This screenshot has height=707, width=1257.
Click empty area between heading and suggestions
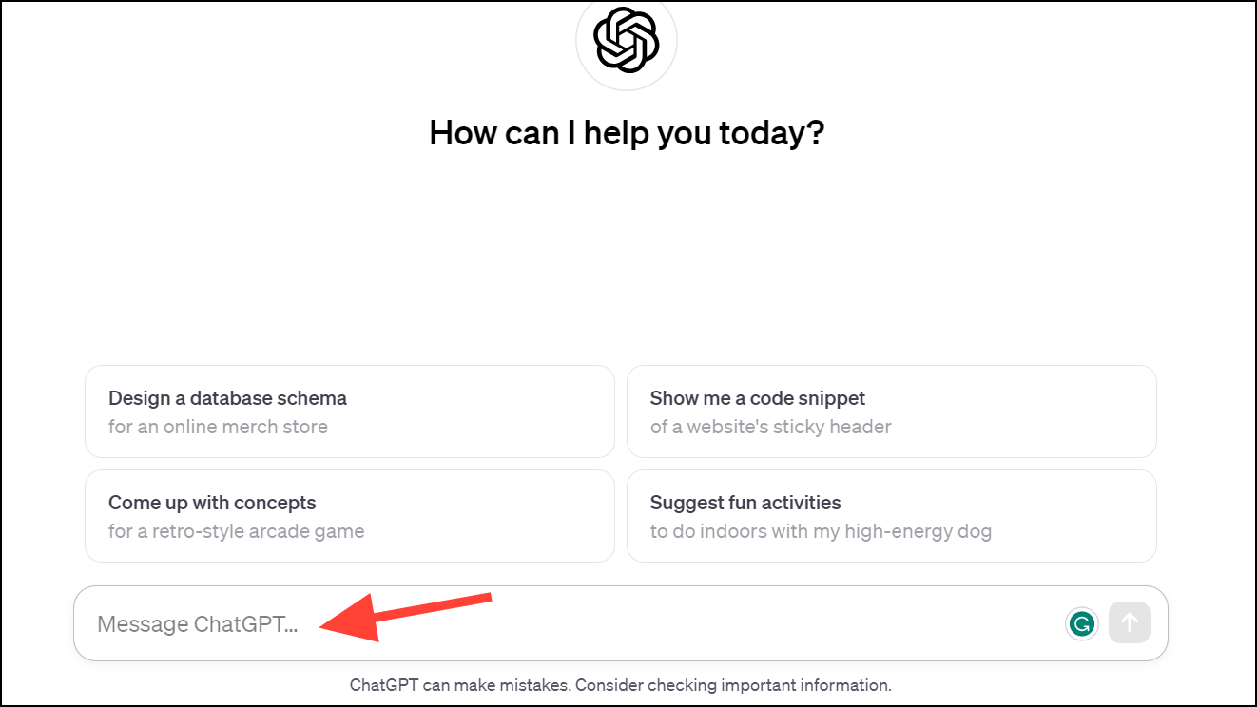coord(626,257)
